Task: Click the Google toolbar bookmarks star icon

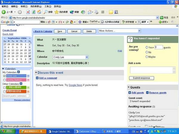Action: pyautogui.click(x=80, y=22)
